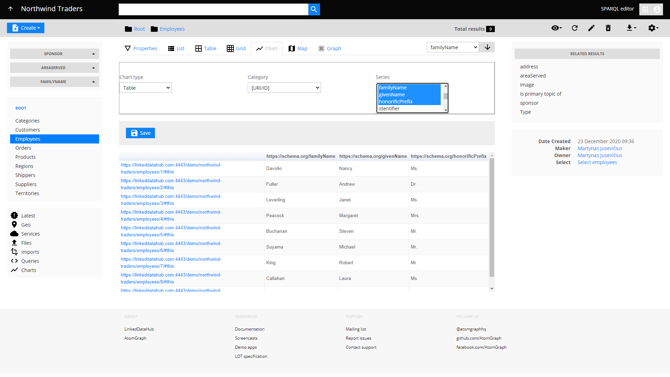Click the Is primary topic of result

pyautogui.click(x=541, y=94)
